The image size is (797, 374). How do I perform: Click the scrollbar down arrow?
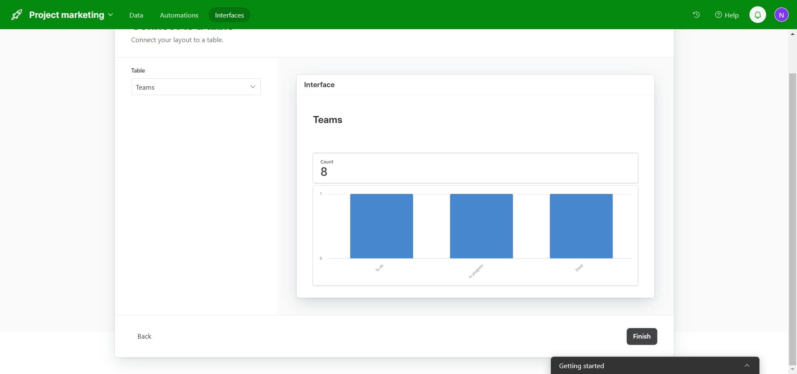(792, 370)
